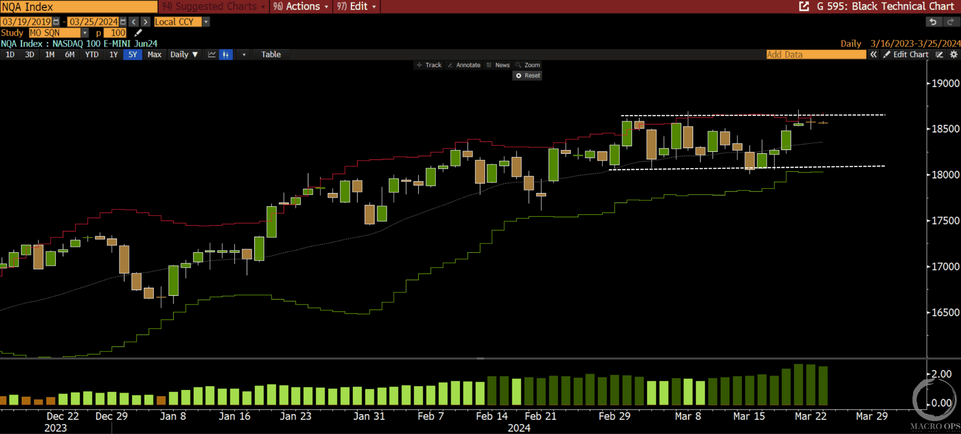This screenshot has height=434, width=961.
Task: Click NASDAQ 100 E-MINI Jun24 description
Action: coord(105,44)
